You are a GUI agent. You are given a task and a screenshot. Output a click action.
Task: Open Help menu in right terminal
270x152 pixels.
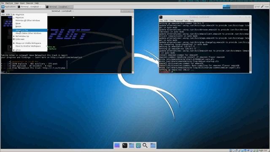(192, 21)
